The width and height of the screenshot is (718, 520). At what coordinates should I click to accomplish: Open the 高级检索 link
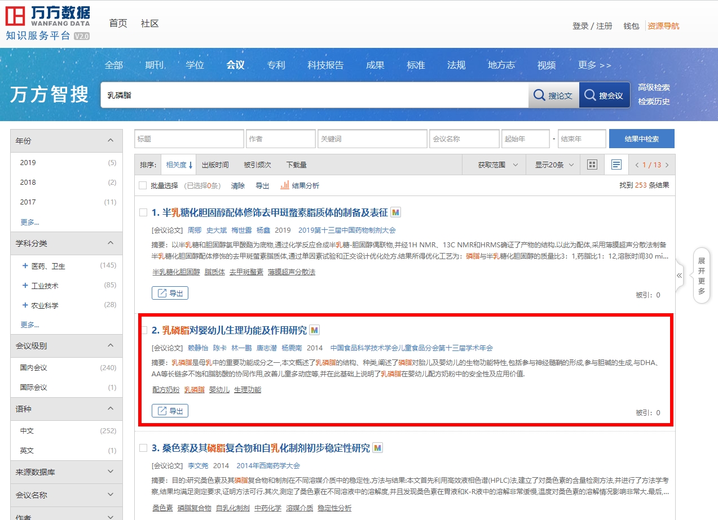(x=654, y=87)
